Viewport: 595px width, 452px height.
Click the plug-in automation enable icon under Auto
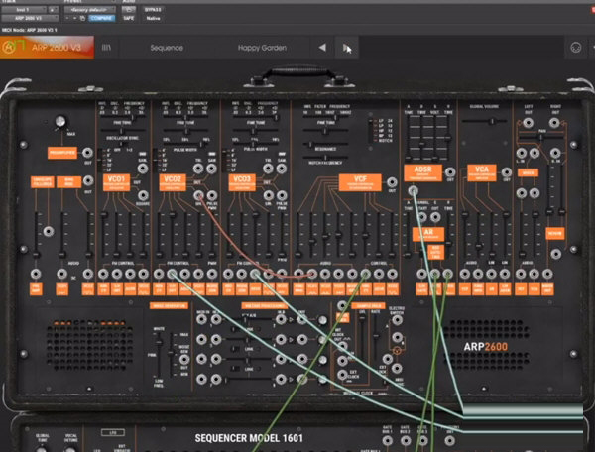129,9
